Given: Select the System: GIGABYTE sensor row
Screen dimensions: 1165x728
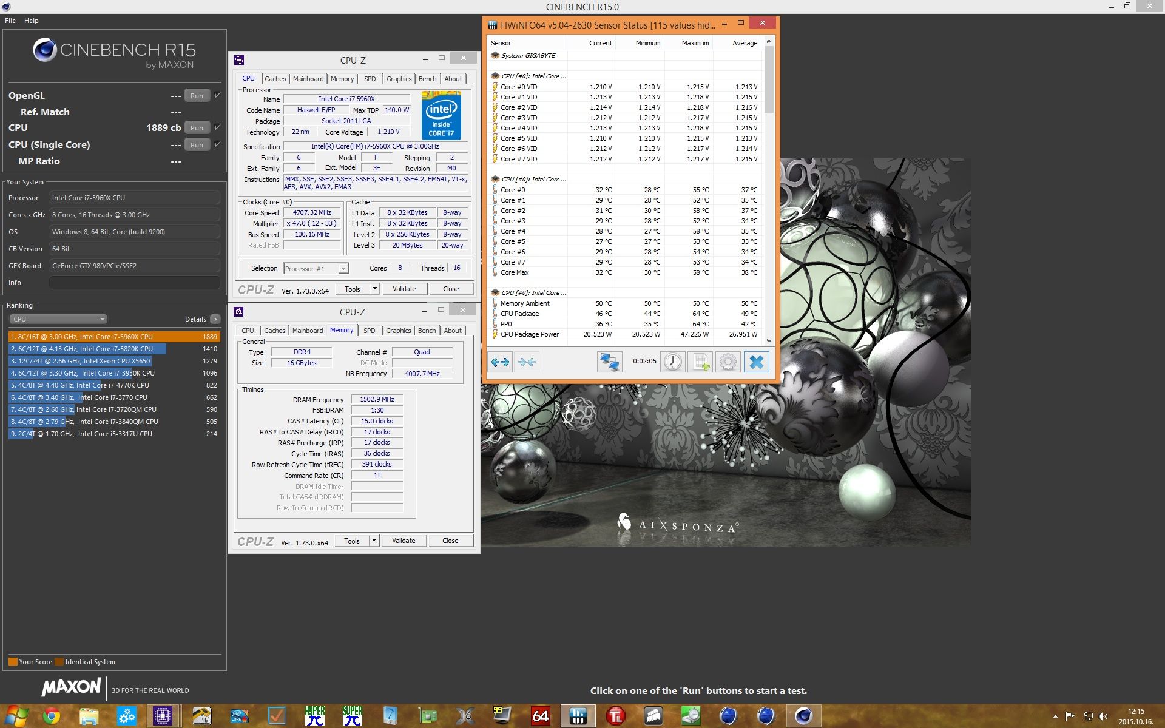Looking at the screenshot, I should [x=626, y=55].
